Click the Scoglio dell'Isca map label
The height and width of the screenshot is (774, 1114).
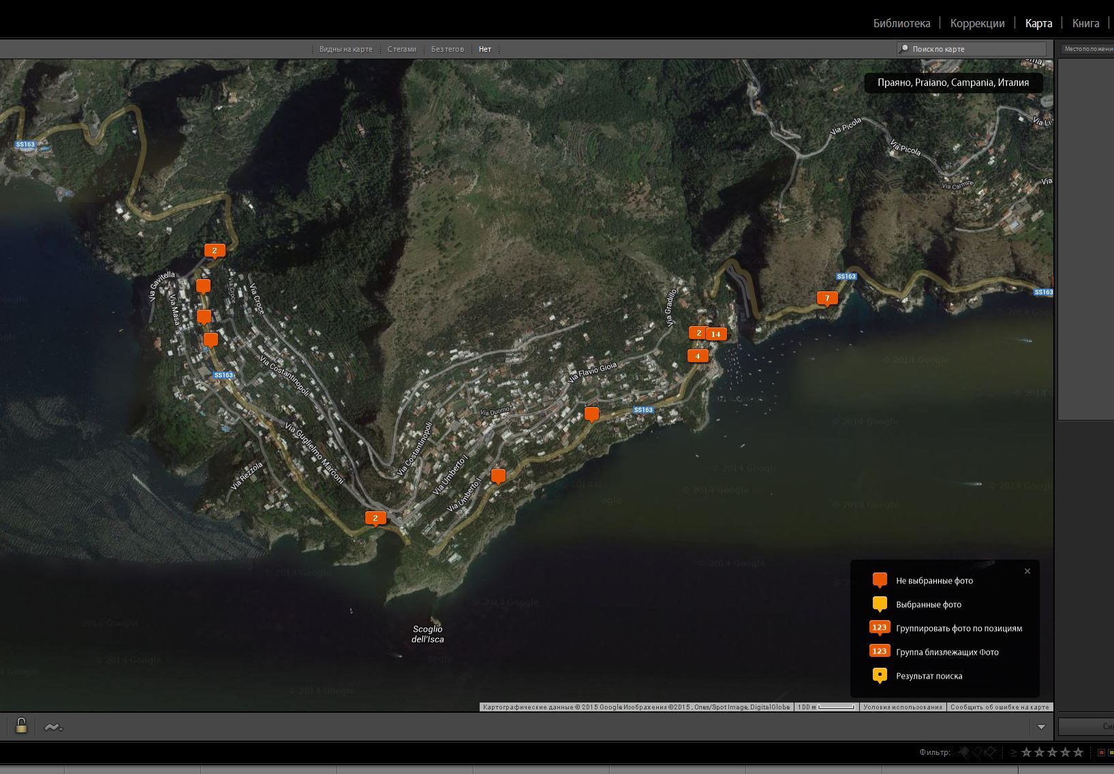point(427,634)
